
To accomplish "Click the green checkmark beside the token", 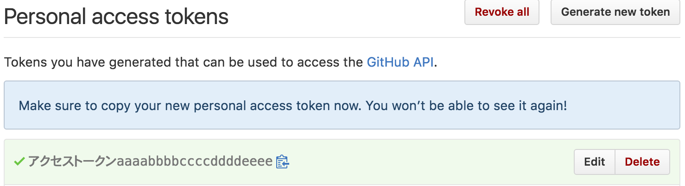I will pos(19,161).
